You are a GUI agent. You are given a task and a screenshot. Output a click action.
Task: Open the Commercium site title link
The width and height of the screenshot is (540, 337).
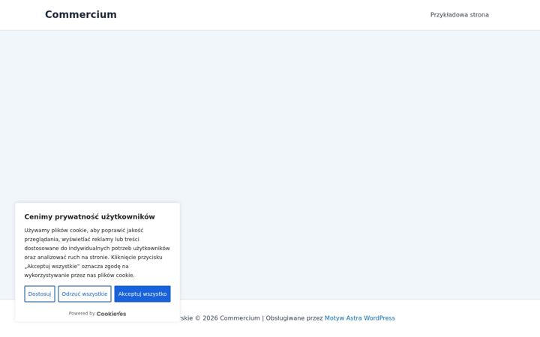(80, 14)
